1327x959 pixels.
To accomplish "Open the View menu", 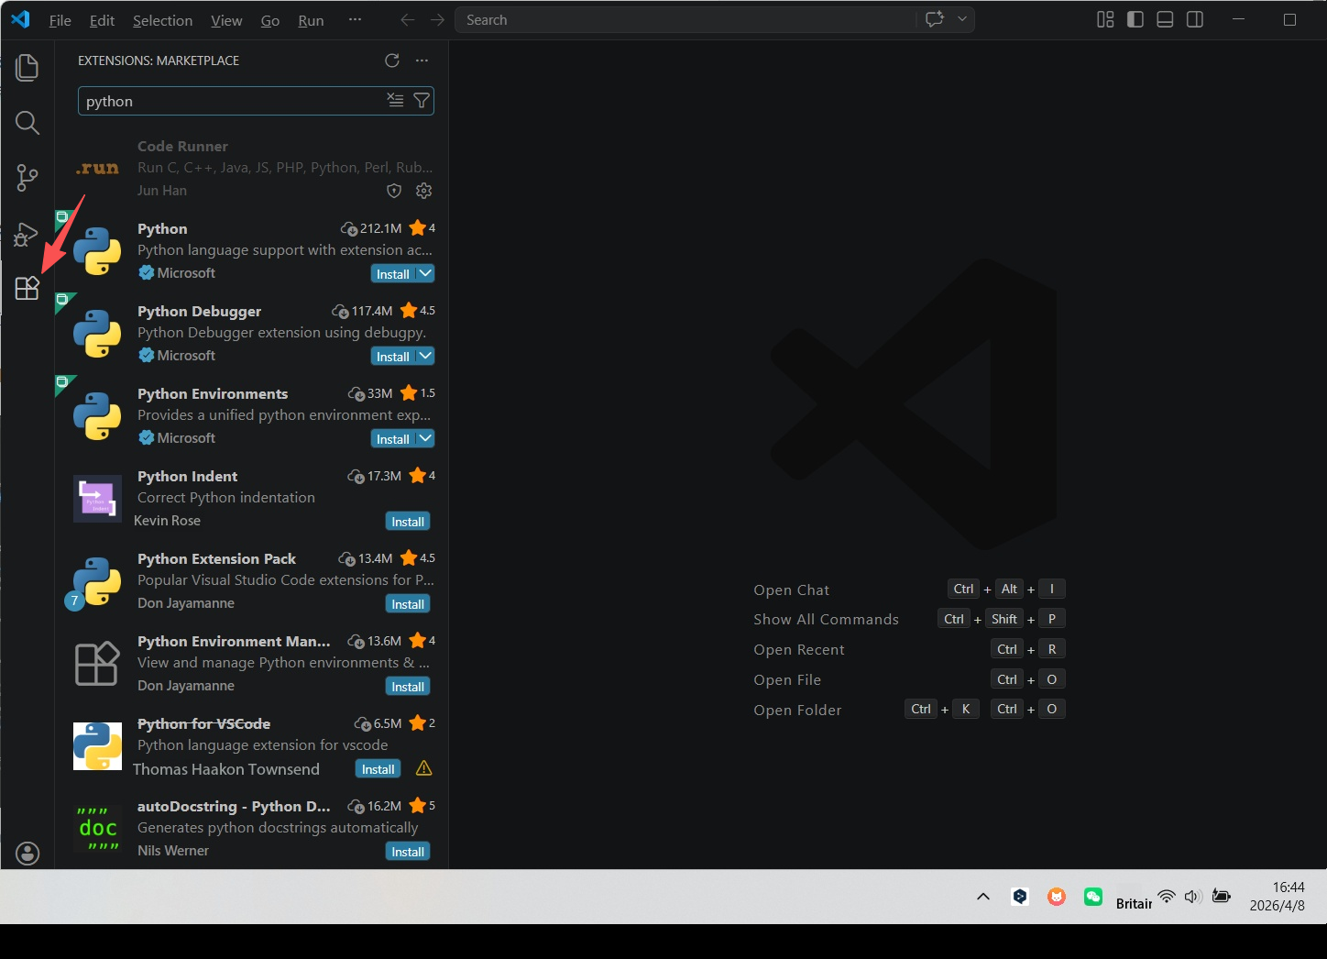I will pos(226,20).
